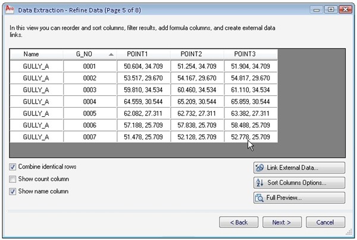
Task: Select POINT3 value 58.488, 25.709
Action: 250,125
